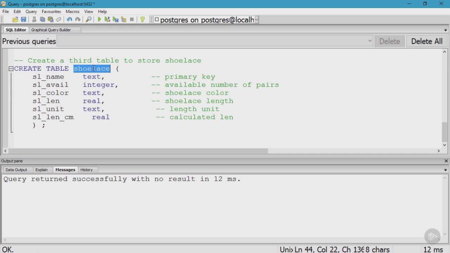Image resolution: width=450 pixels, height=253 pixels.
Task: Click the Clear edit window eraser icon
Action: pos(59,20)
